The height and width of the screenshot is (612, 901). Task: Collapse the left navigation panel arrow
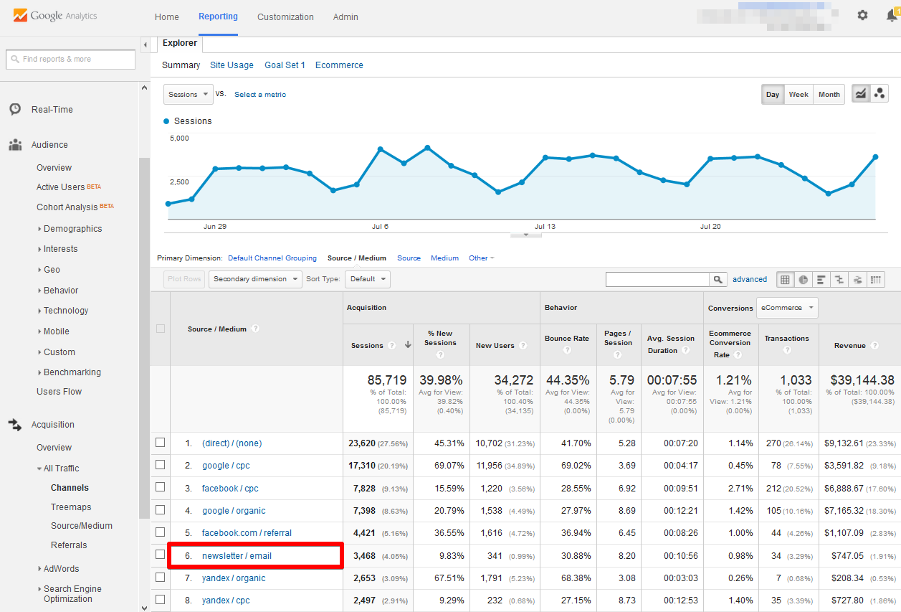coord(146,44)
